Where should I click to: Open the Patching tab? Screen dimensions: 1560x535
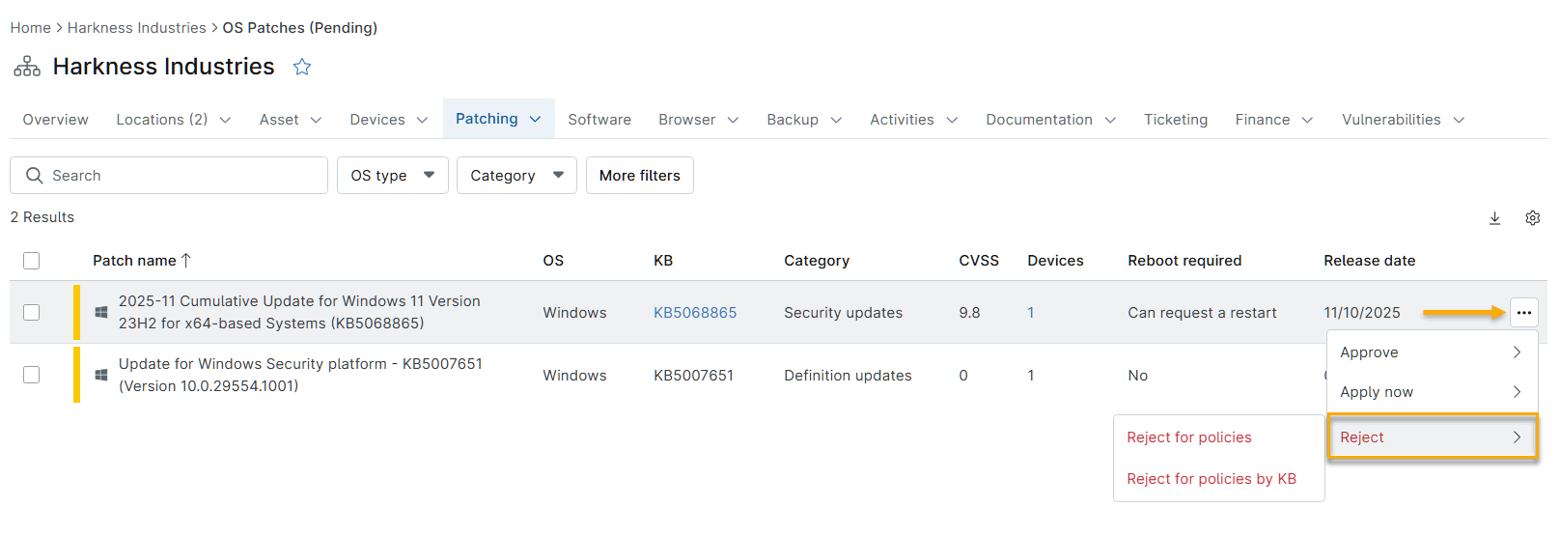[x=498, y=119]
